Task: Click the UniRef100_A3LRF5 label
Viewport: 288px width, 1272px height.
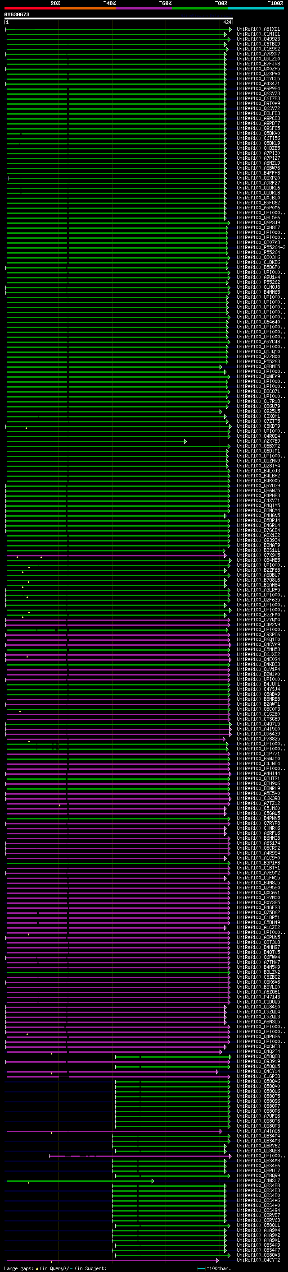Action: 258,590
